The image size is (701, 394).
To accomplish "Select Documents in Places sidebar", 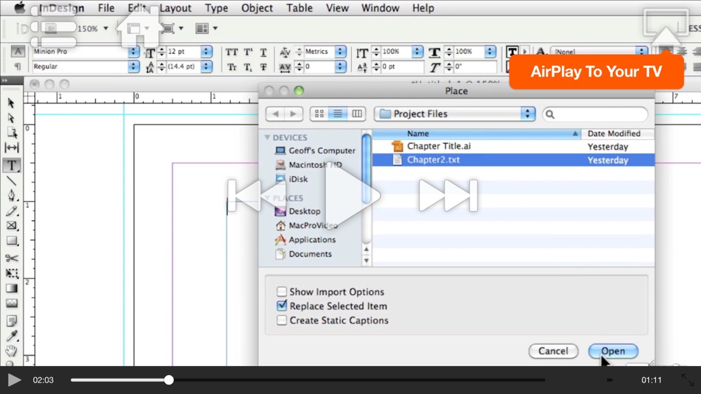I will pos(310,254).
